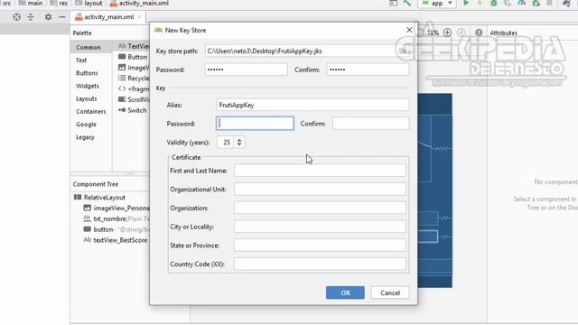Click Cancel in New Key Store dialog
This screenshot has height=325, width=578.
(390, 292)
